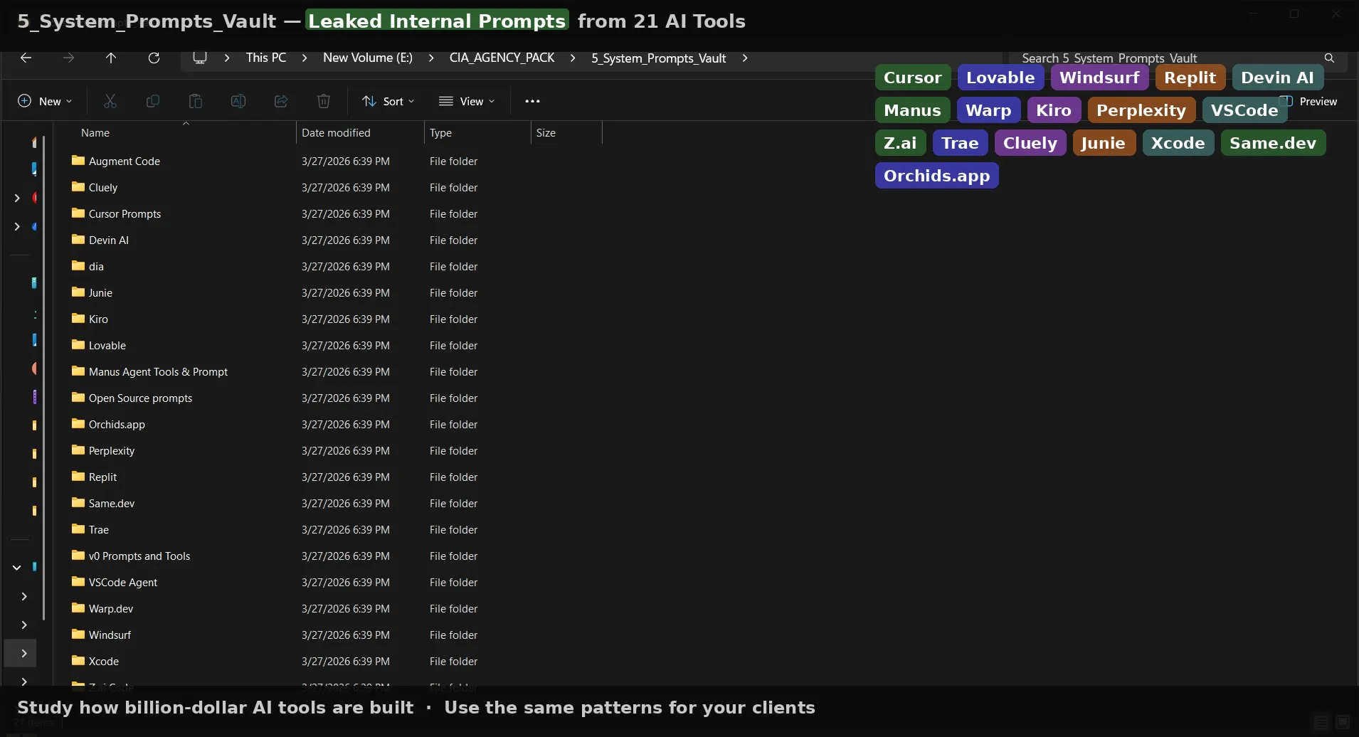Open the View layout dropdown
This screenshot has width=1359, height=737.
click(467, 101)
